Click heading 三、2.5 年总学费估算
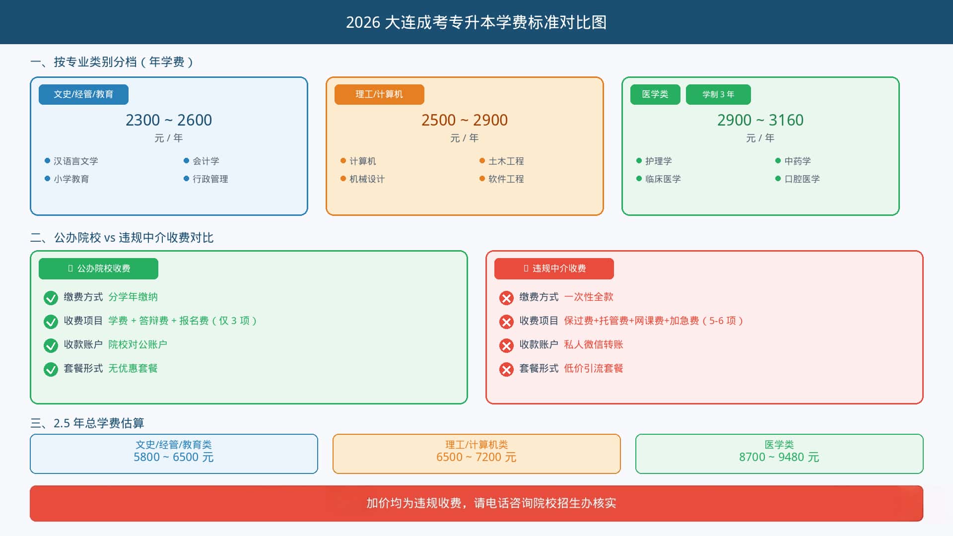The height and width of the screenshot is (536, 953). pos(87,423)
